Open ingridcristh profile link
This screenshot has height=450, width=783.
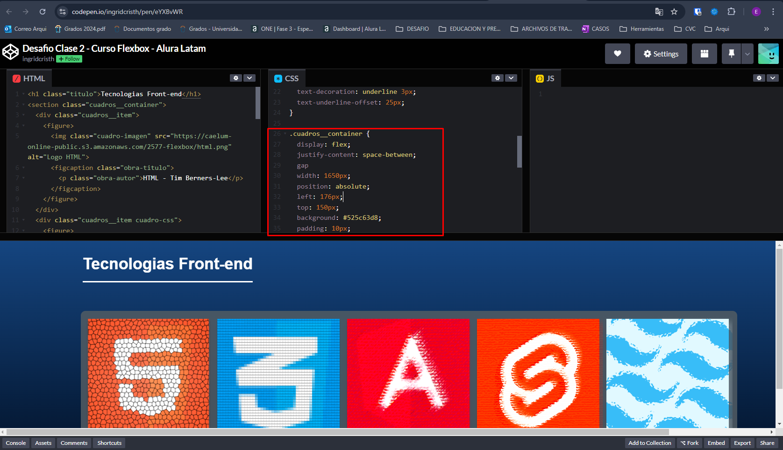(x=38, y=59)
